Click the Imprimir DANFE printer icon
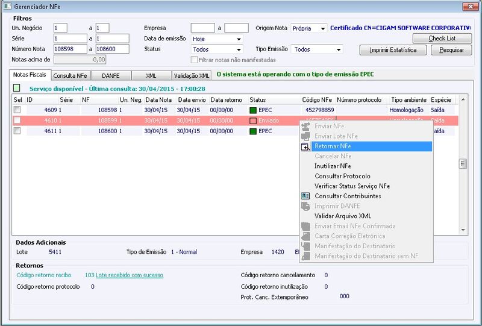 [x=305, y=206]
